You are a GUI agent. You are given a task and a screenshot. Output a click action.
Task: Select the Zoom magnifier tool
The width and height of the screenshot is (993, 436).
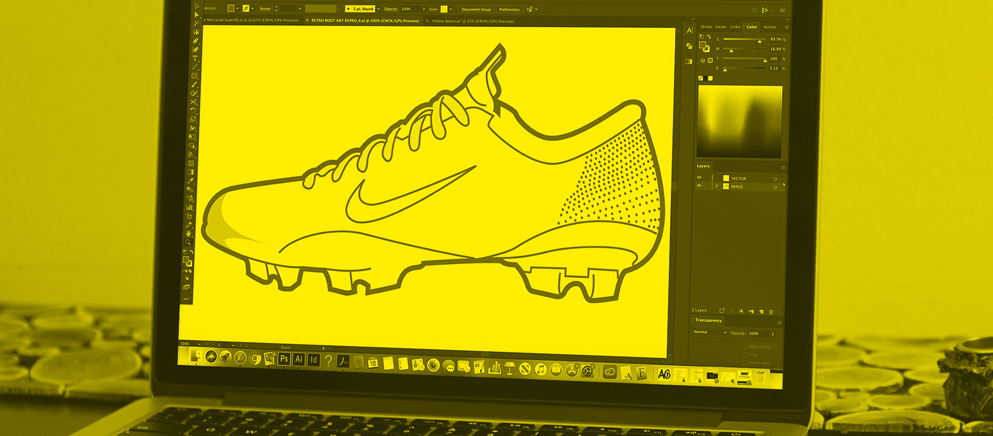(188, 242)
